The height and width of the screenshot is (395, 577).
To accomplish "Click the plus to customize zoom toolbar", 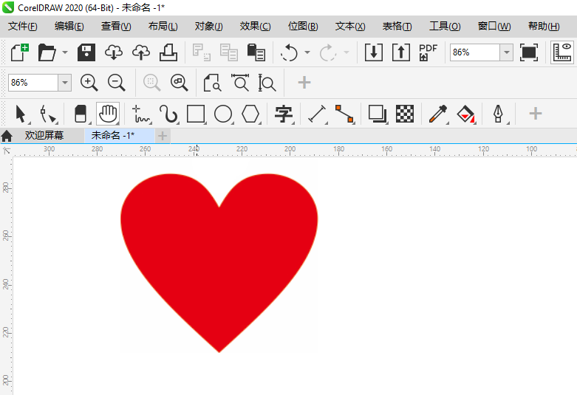I will [x=304, y=83].
